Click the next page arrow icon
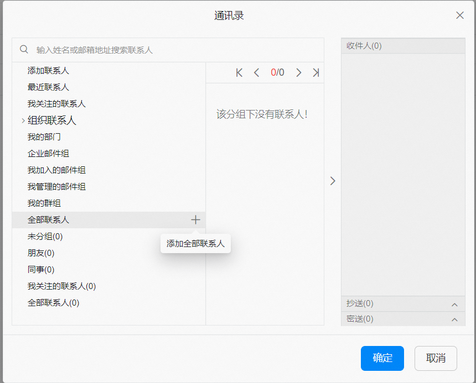 (298, 72)
